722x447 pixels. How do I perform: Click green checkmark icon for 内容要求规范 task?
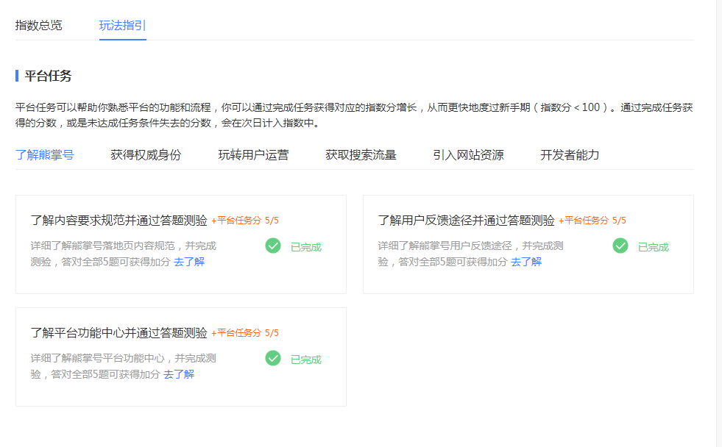coord(273,246)
